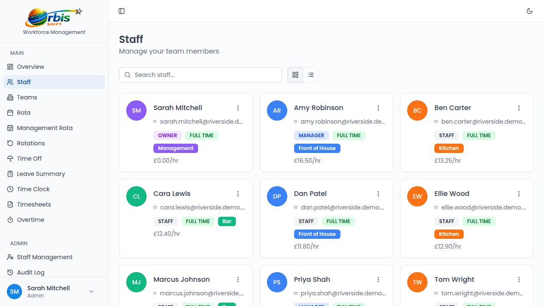Click the EW avatar for Ellie Wood
The width and height of the screenshot is (544, 306).
click(x=417, y=196)
